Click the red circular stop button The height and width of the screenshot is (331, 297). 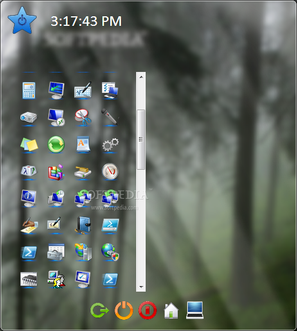147,310
